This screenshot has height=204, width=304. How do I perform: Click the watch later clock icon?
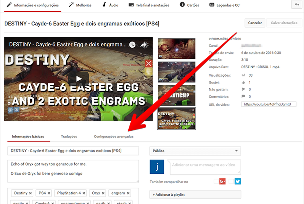tap(132, 45)
